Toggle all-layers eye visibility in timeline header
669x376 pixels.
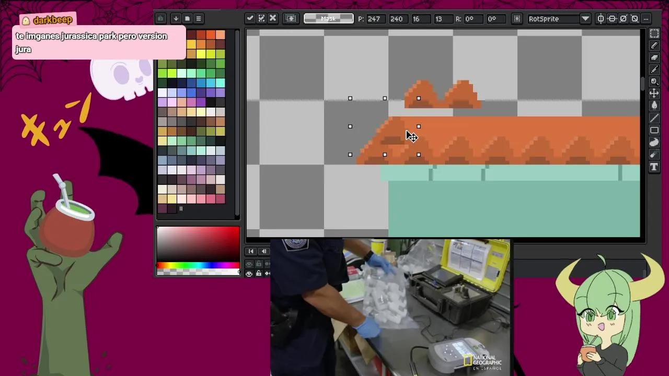pyautogui.click(x=249, y=264)
